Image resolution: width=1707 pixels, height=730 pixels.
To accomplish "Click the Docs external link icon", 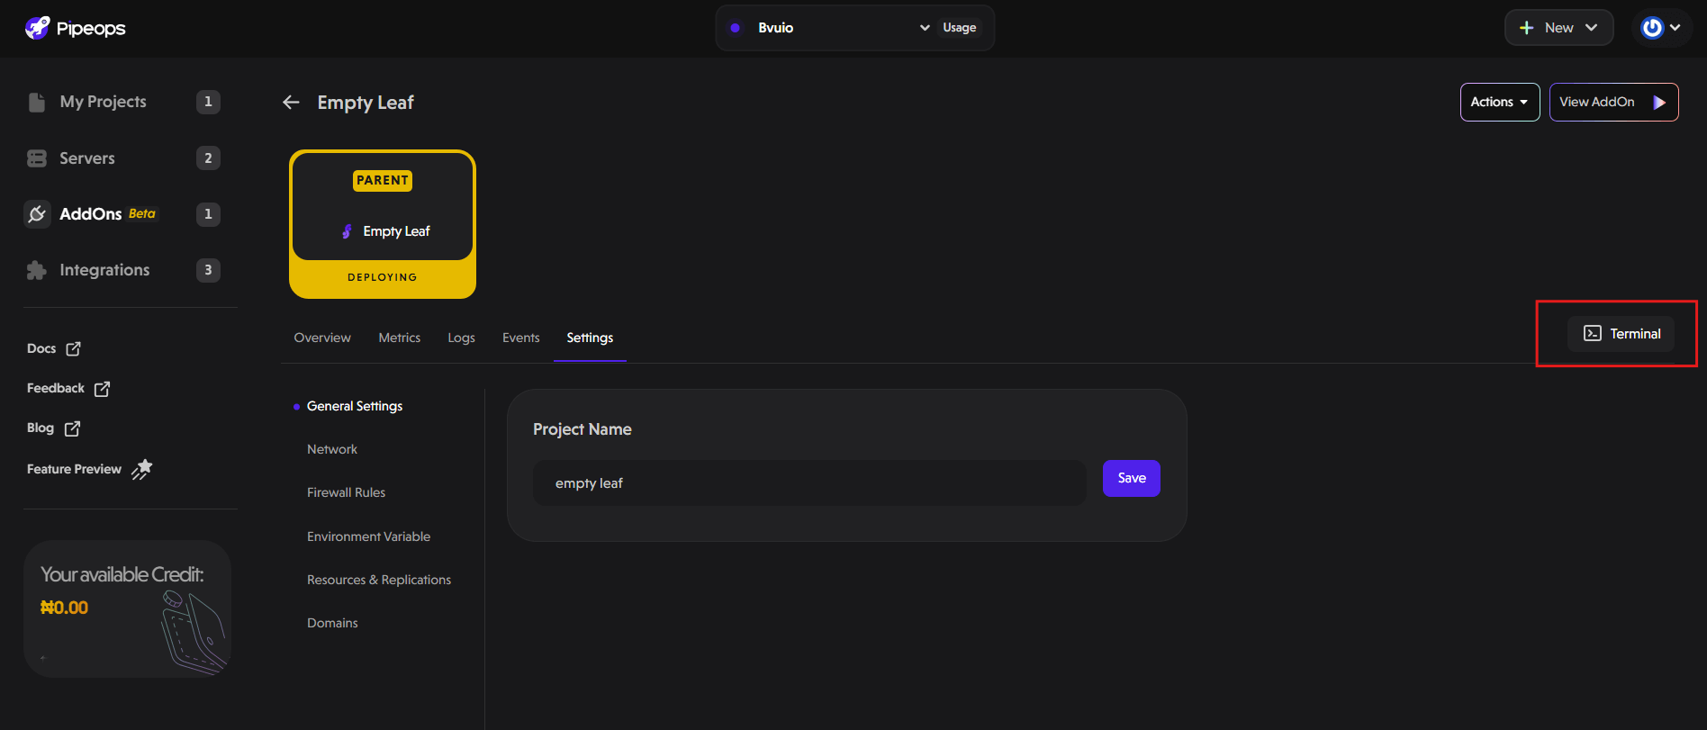I will coord(73,348).
